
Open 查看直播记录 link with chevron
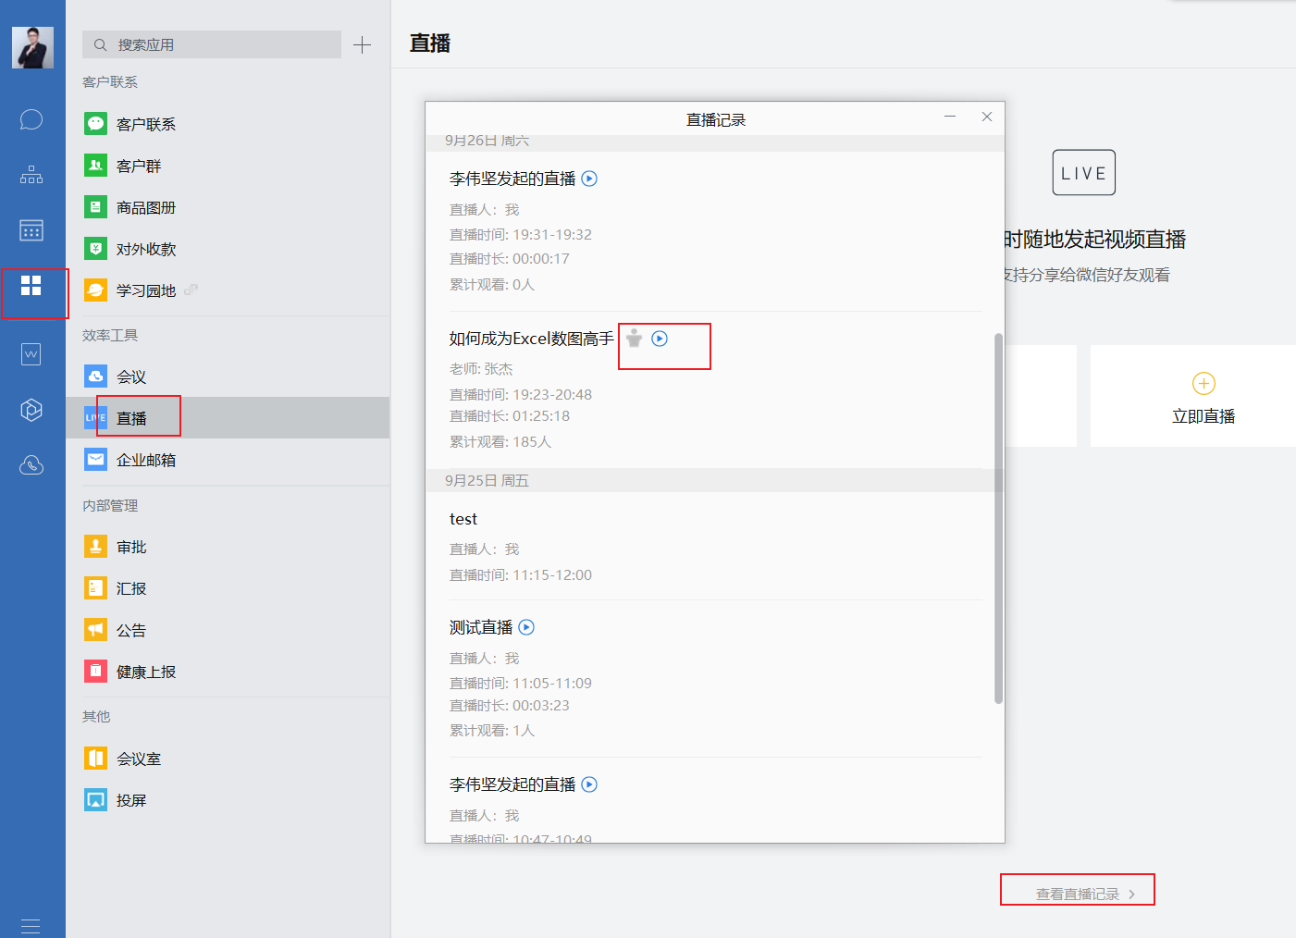point(1084,894)
